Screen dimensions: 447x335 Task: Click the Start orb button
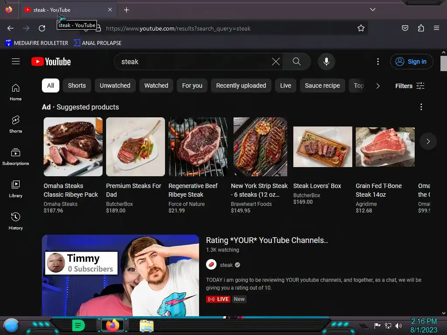pos(11,325)
